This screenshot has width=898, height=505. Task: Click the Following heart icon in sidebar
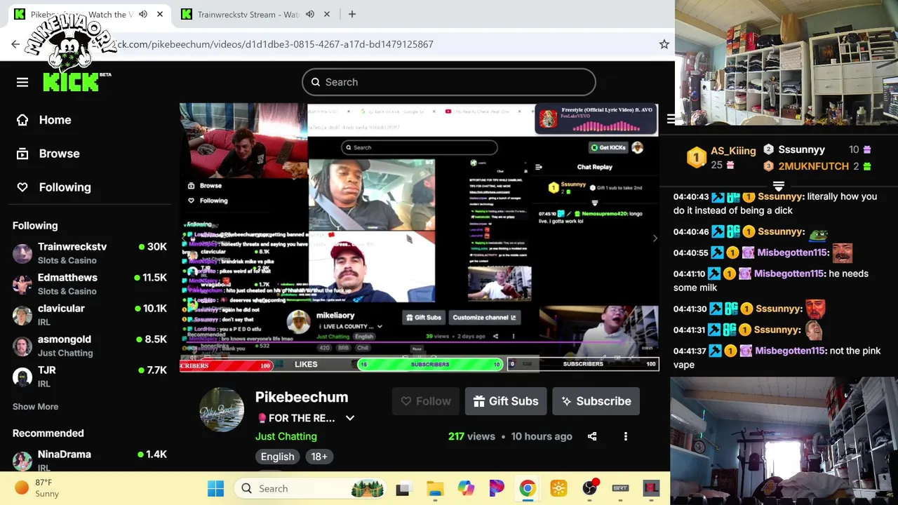point(22,187)
